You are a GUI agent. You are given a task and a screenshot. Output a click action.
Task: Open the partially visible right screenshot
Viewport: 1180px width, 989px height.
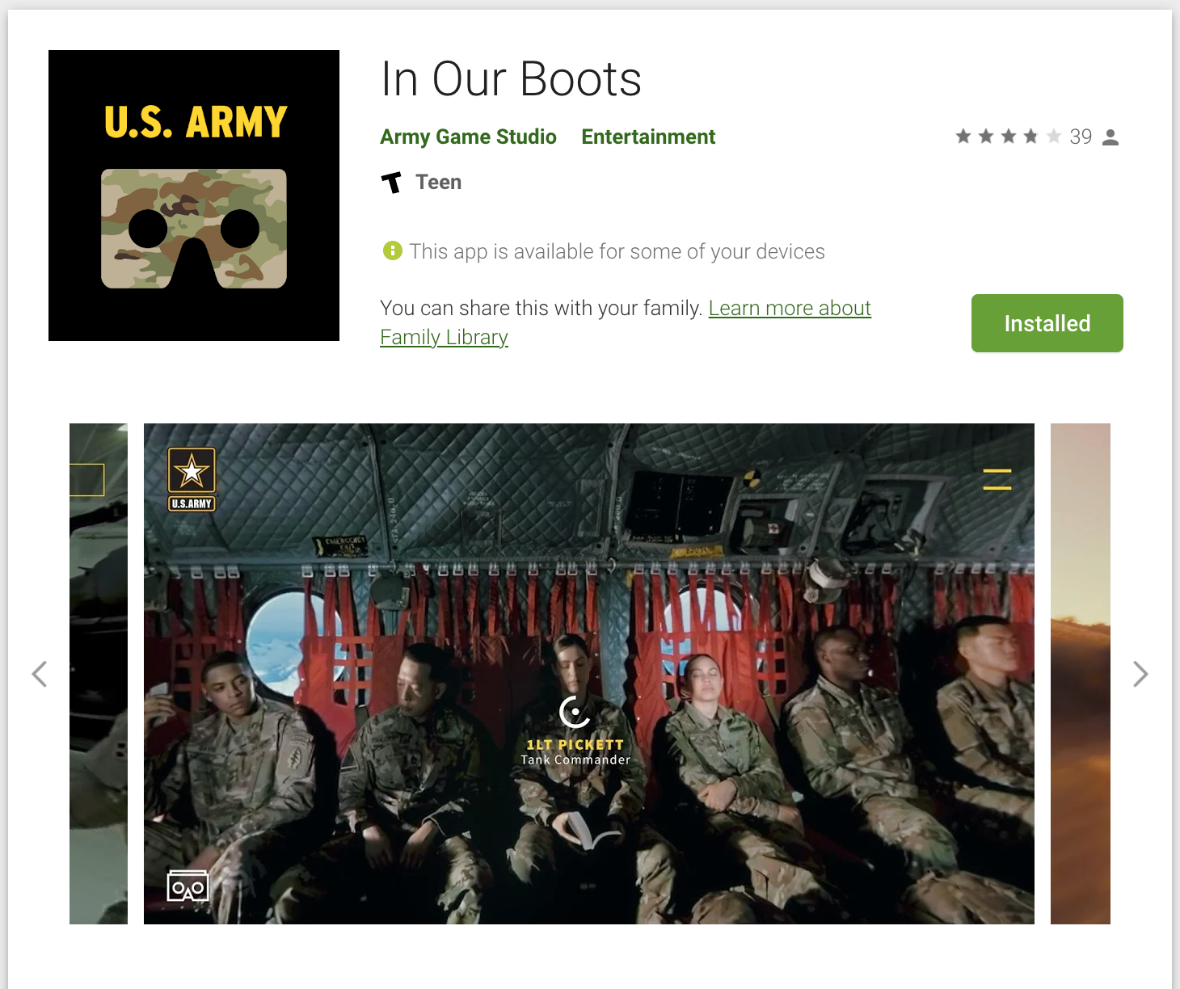[x=1081, y=674]
